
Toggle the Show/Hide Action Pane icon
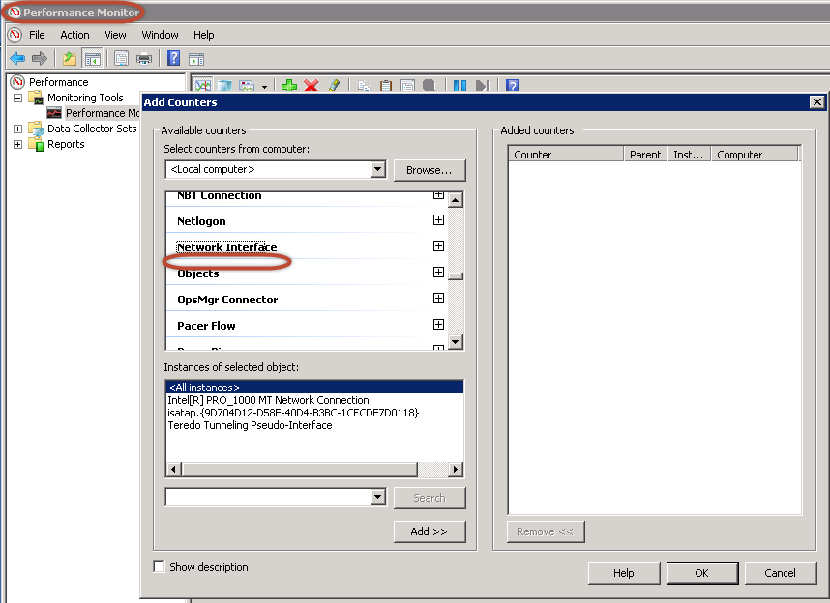(x=196, y=59)
